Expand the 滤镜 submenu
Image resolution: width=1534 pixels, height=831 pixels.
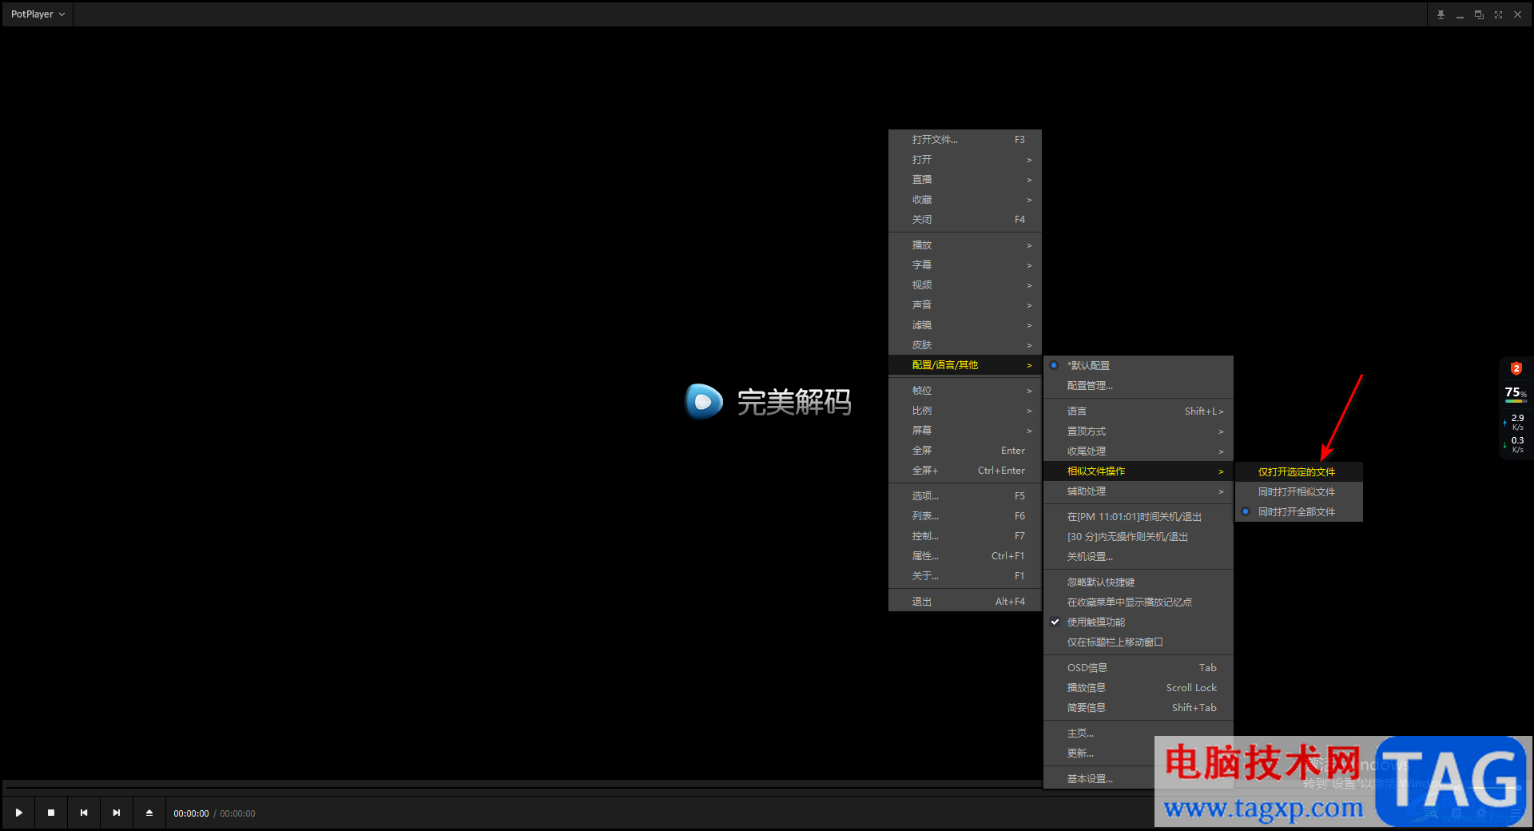(965, 324)
